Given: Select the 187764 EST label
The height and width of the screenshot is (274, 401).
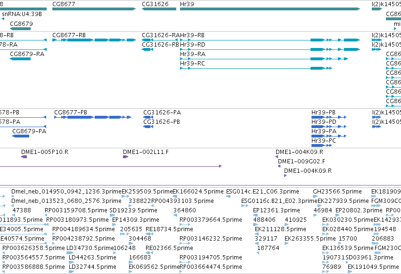Looking at the screenshot, I should tap(268, 249).
